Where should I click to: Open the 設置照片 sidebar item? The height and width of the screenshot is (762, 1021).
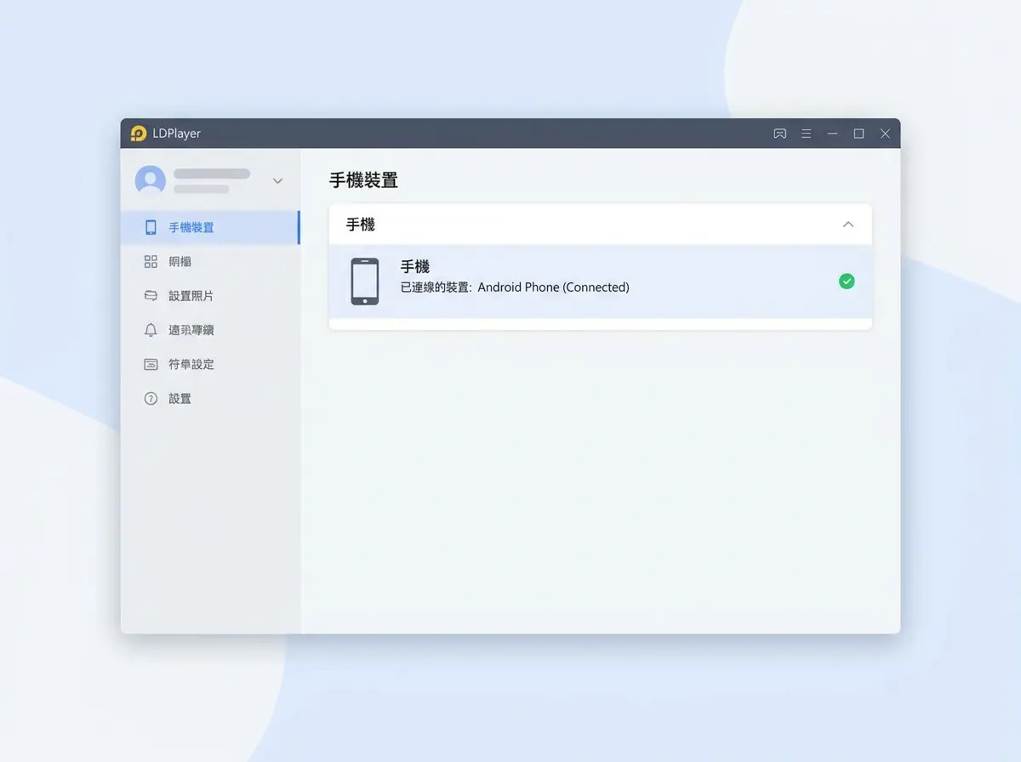[x=210, y=296]
